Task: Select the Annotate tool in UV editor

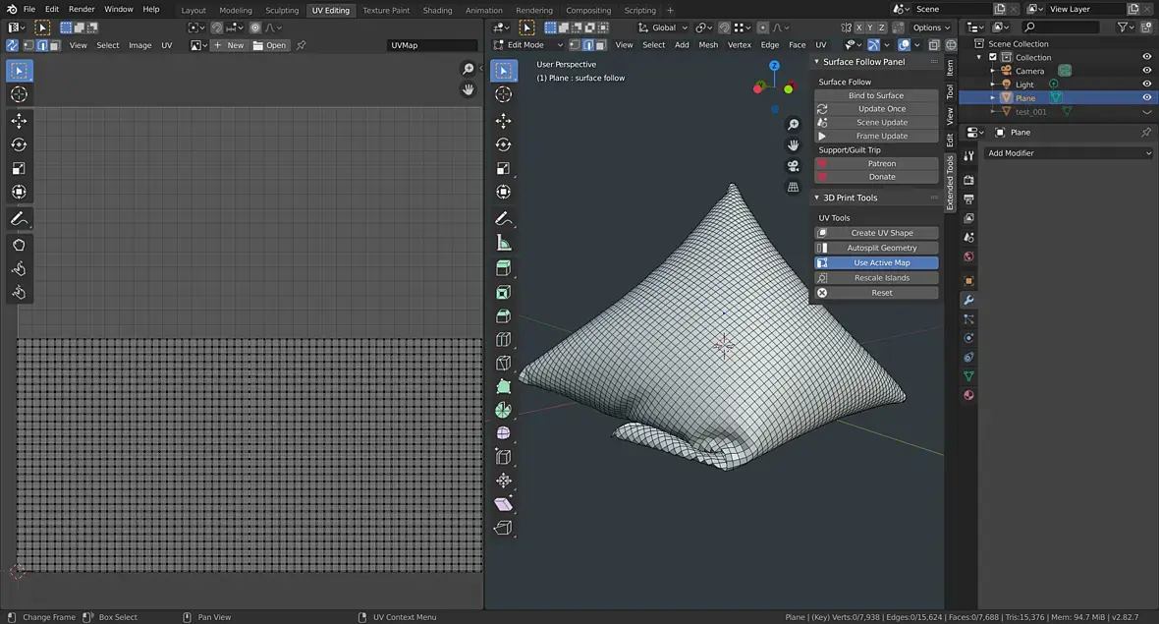Action: point(19,218)
